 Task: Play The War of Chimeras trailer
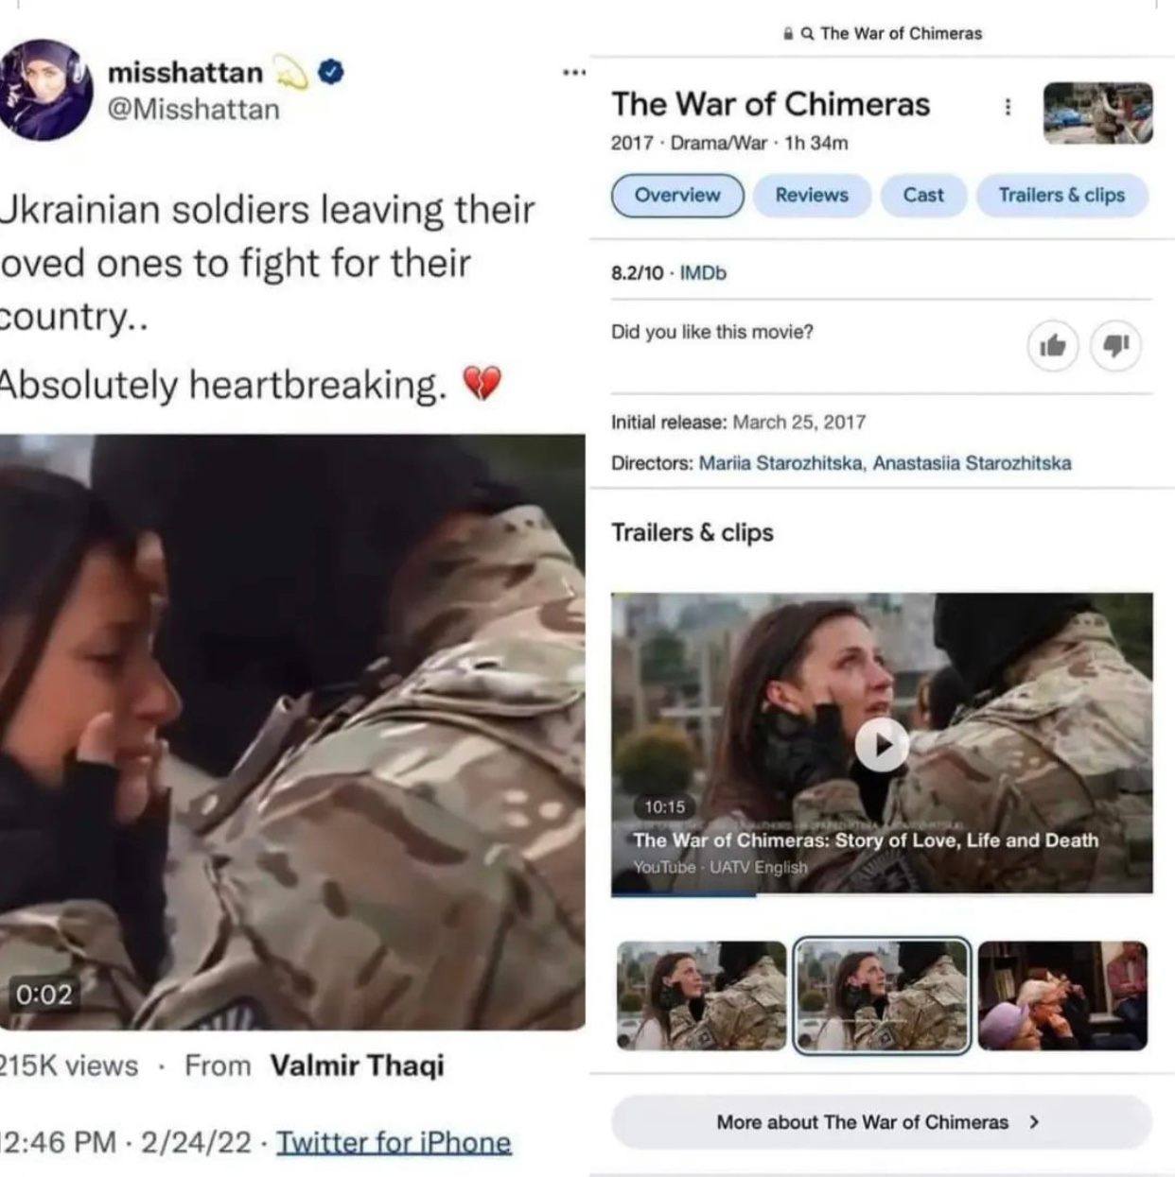pyautogui.click(x=882, y=745)
